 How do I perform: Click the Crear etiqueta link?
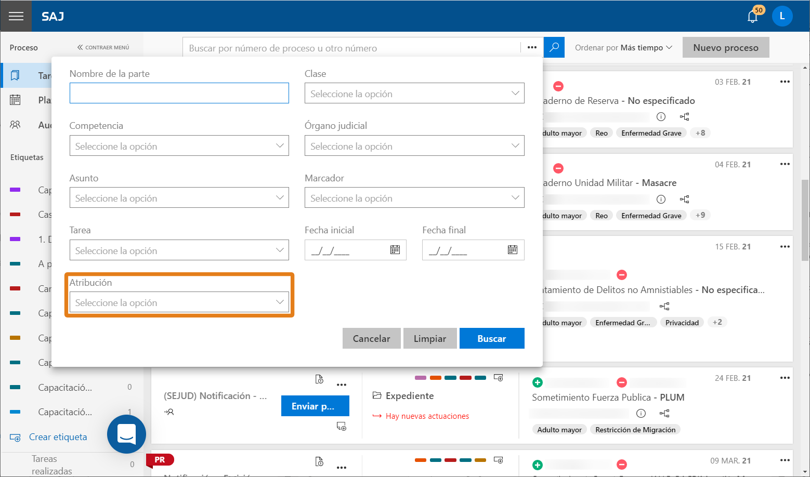click(58, 437)
